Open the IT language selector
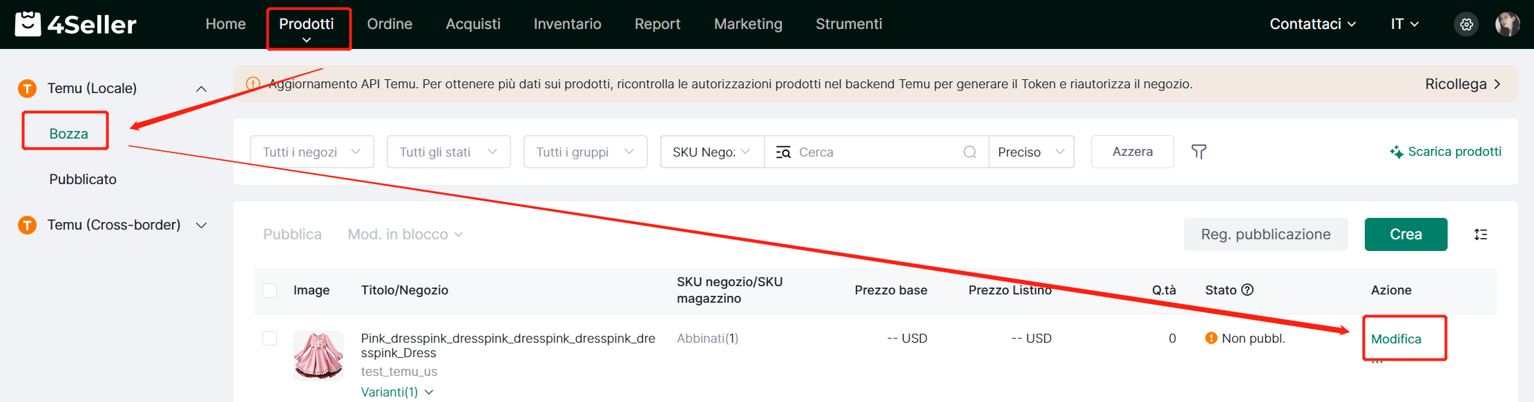 1405,24
